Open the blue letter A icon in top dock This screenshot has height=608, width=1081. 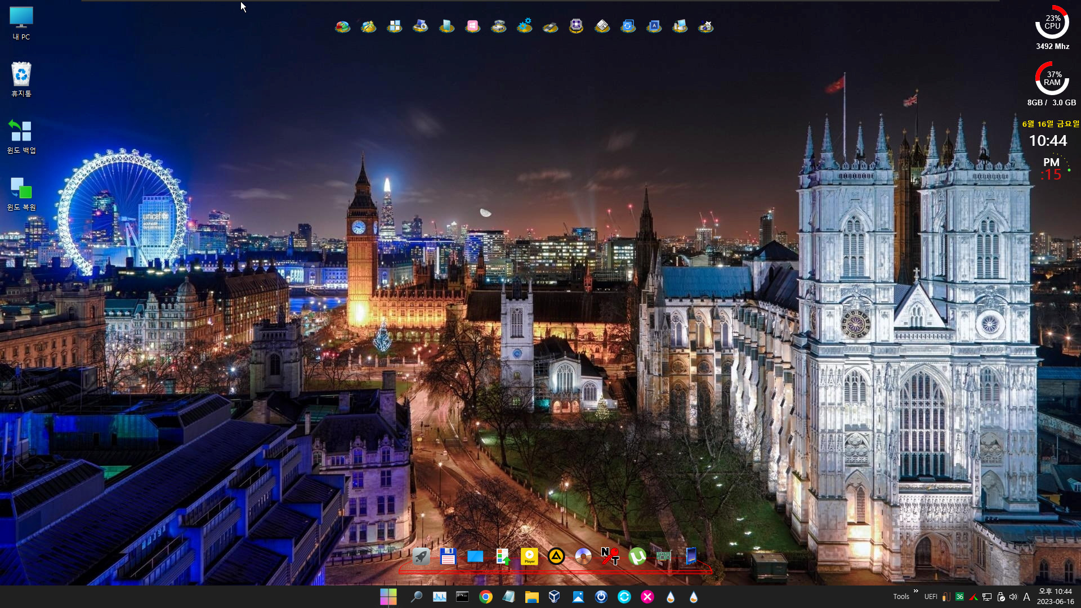pyautogui.click(x=654, y=26)
